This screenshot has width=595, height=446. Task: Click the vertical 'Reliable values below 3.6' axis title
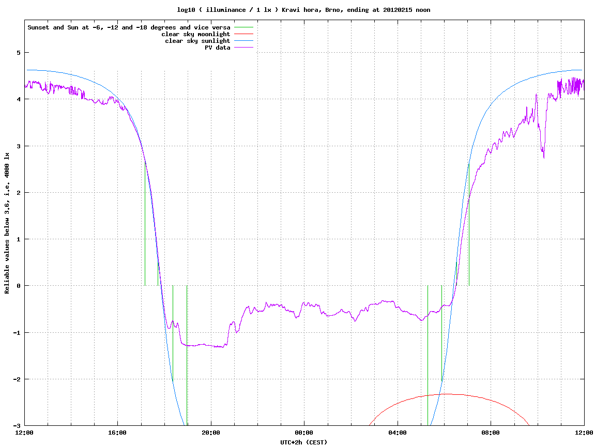[7, 223]
